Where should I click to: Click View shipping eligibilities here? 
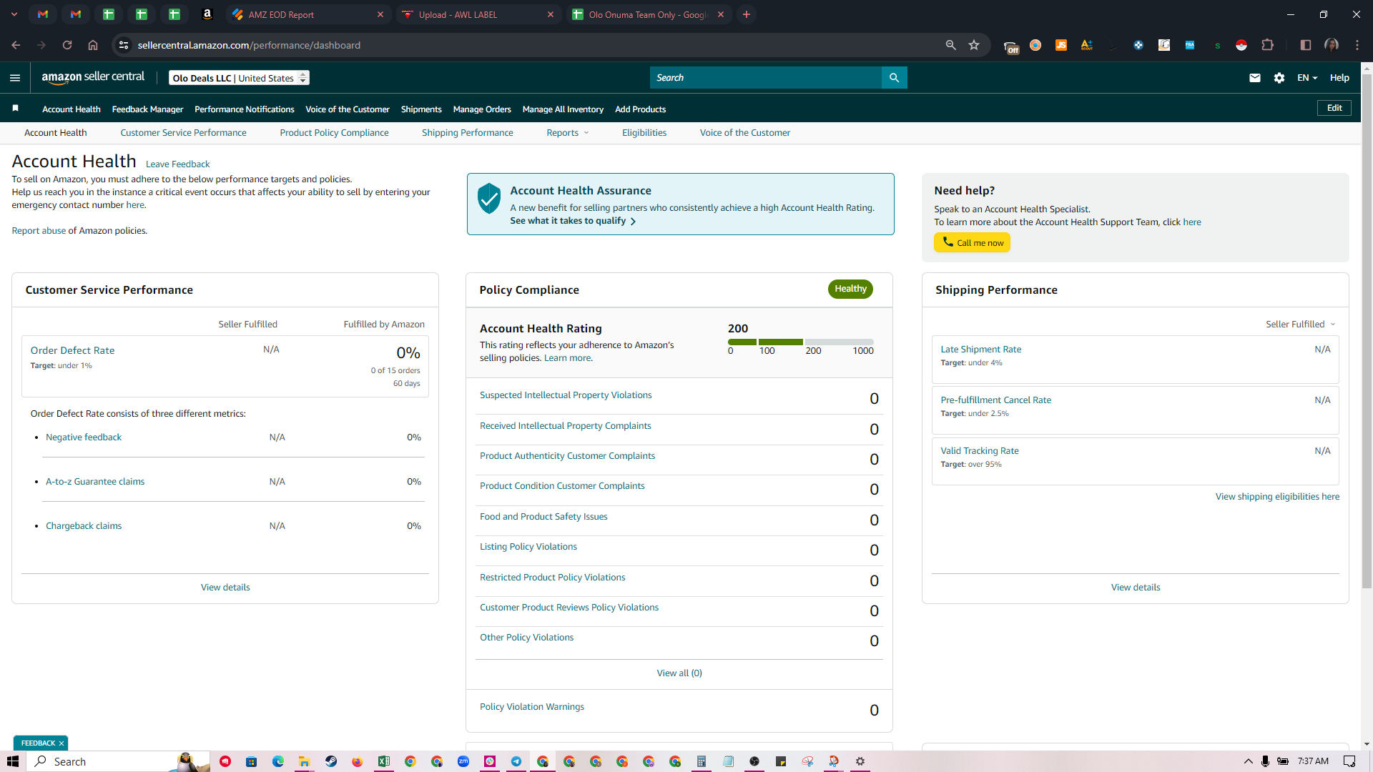(x=1277, y=497)
